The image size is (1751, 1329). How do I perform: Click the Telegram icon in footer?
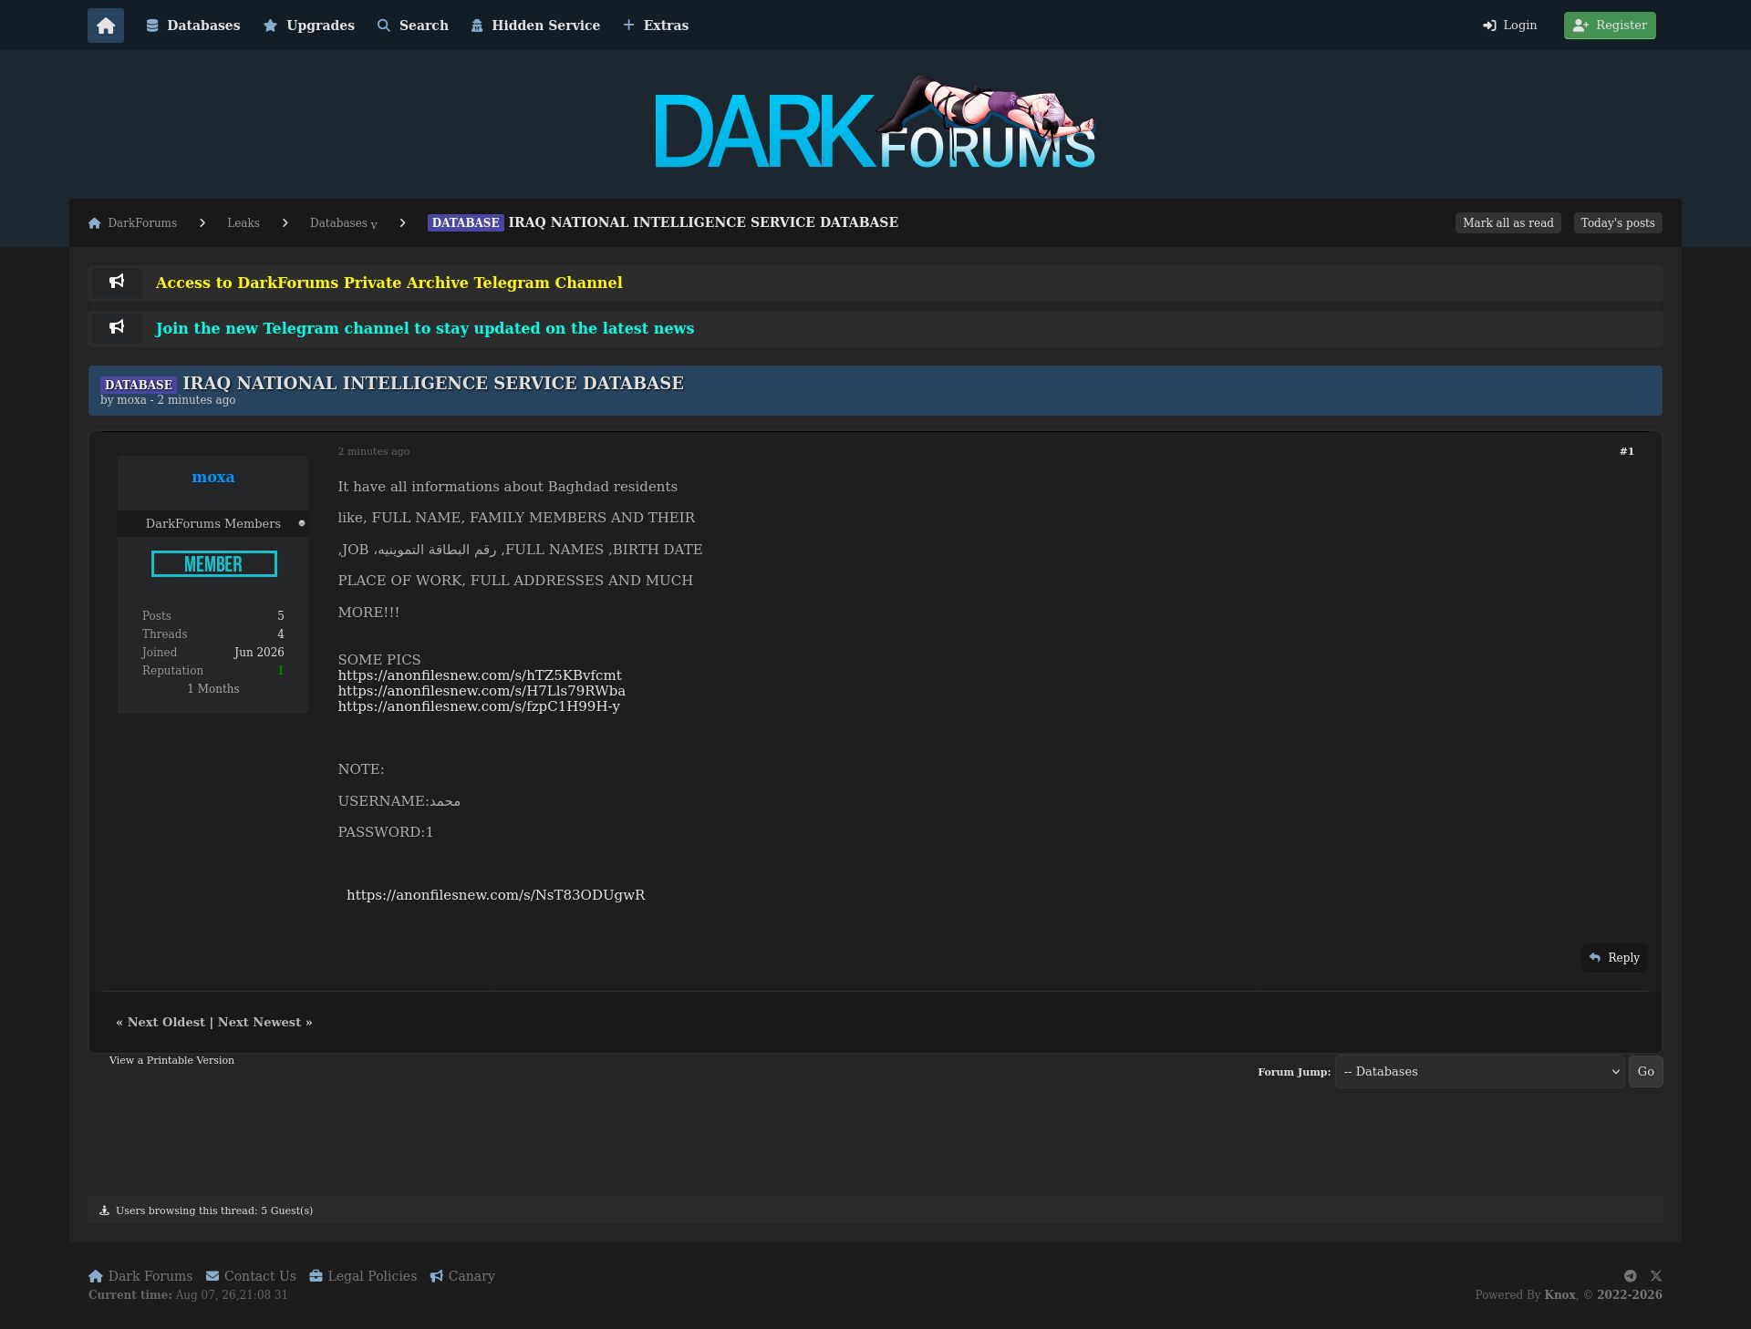1631,1276
